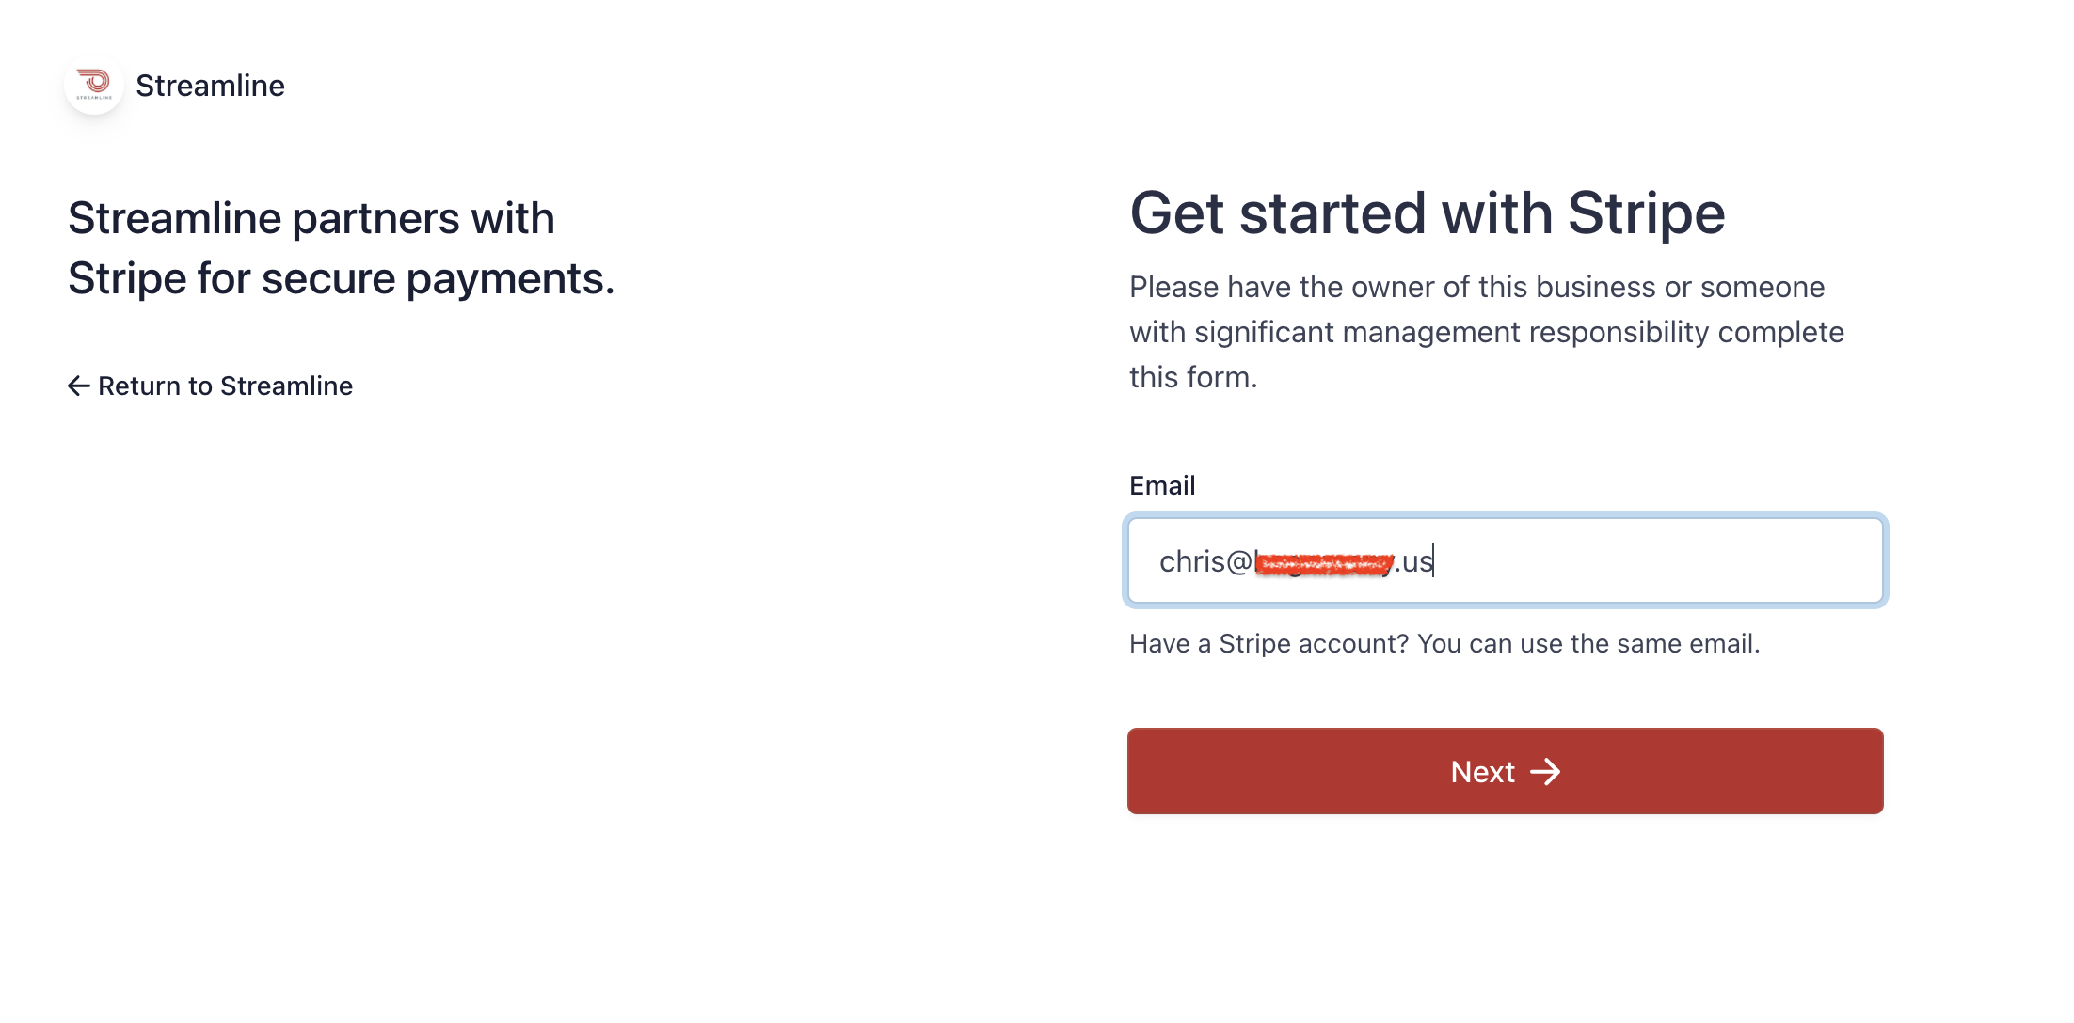Click the Streamline circular logo icon
Image resolution: width=2074 pixels, height=1023 pixels.
point(94,85)
